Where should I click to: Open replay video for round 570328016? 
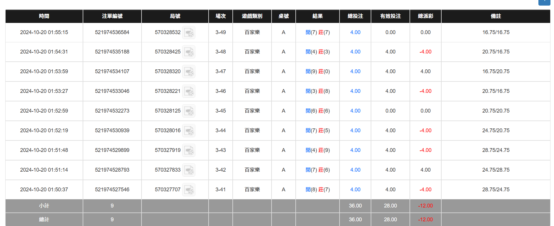(189, 131)
